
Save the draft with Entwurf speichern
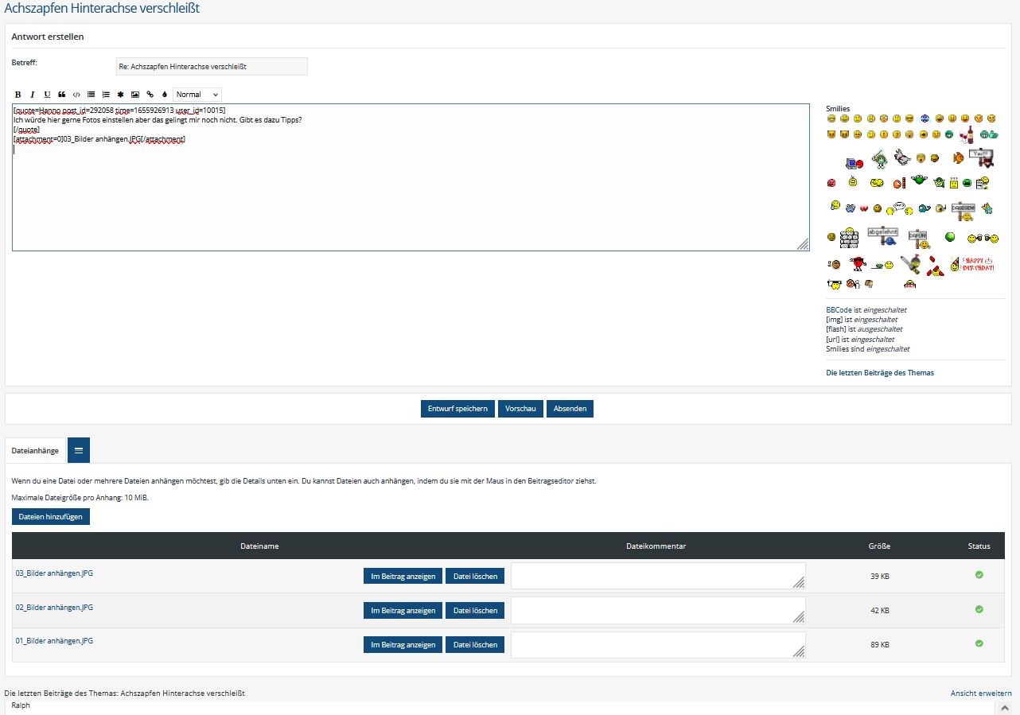[457, 409]
